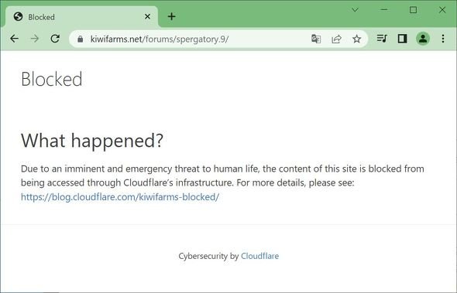Screen dimensions: 457x293
Task: Open the blog.cloudflare.com kiwifarms-blocked link
Action: (x=120, y=197)
